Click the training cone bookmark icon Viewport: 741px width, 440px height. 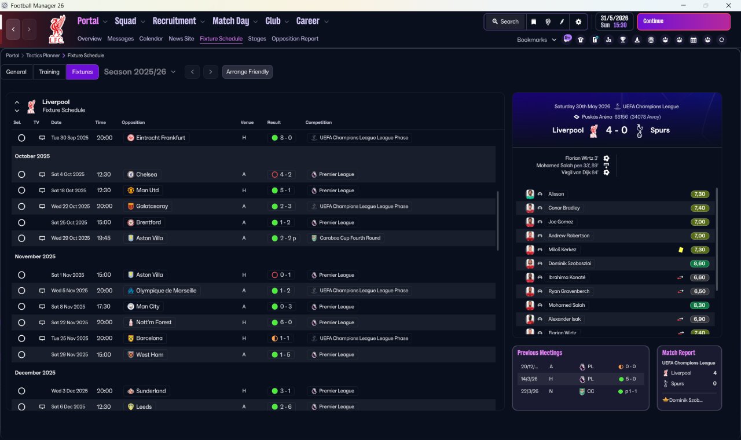(637, 40)
